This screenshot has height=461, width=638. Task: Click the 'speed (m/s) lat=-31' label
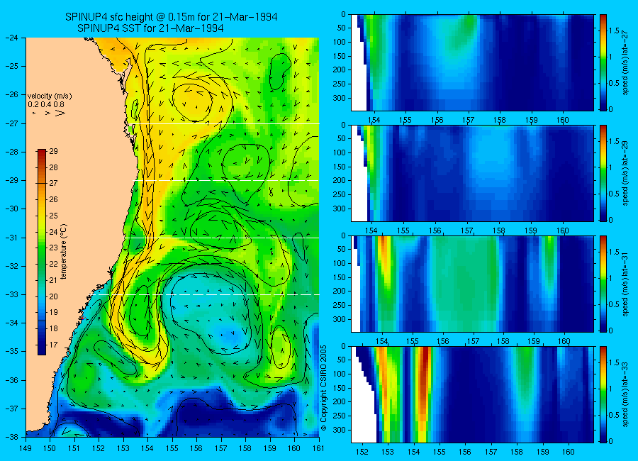click(625, 286)
